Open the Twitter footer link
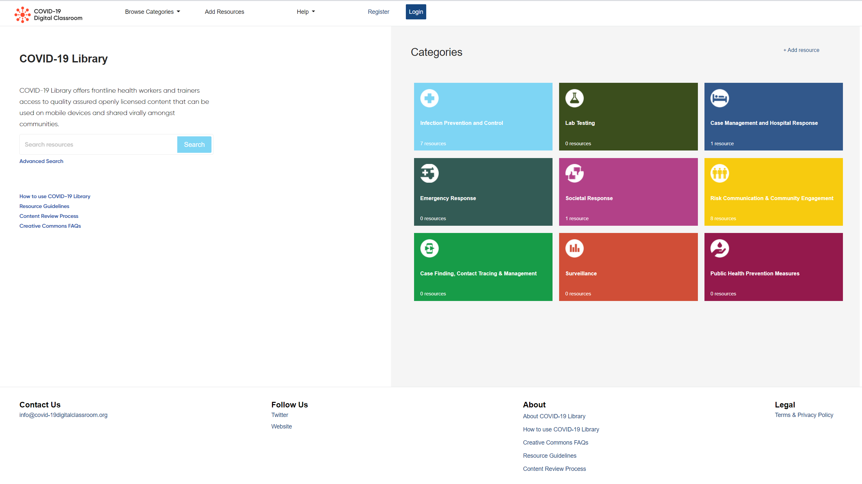Image resolution: width=862 pixels, height=484 pixels. 280,415
